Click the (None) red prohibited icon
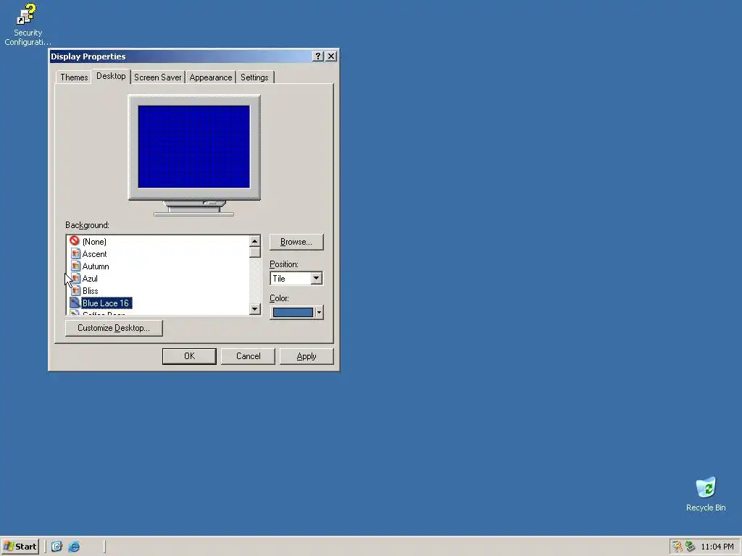Viewport: 742px width, 556px height. (x=75, y=240)
